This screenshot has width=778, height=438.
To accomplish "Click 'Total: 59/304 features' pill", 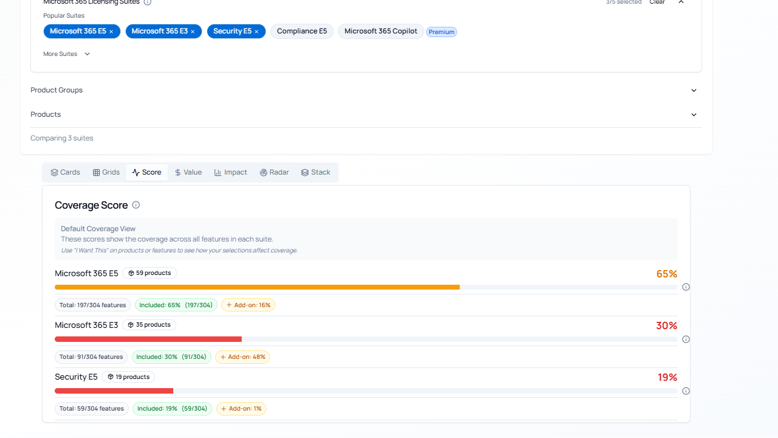I will coord(92,409).
